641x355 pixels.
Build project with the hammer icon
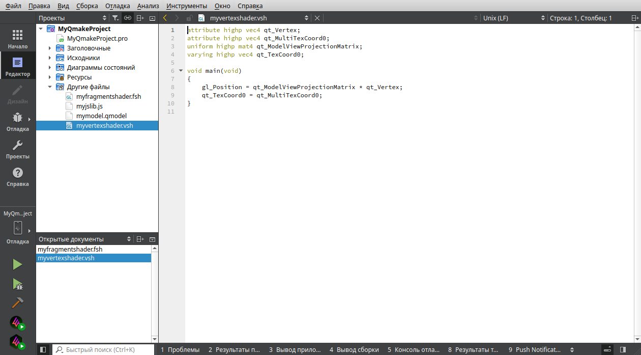tap(17, 303)
